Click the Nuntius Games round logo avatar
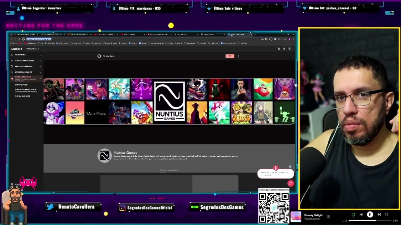 pos(105,156)
